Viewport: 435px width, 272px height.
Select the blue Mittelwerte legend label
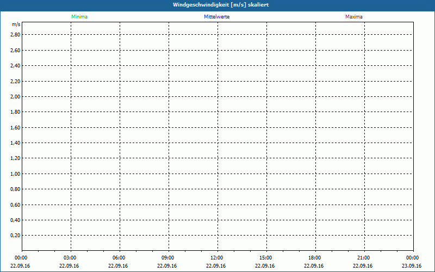(216, 17)
